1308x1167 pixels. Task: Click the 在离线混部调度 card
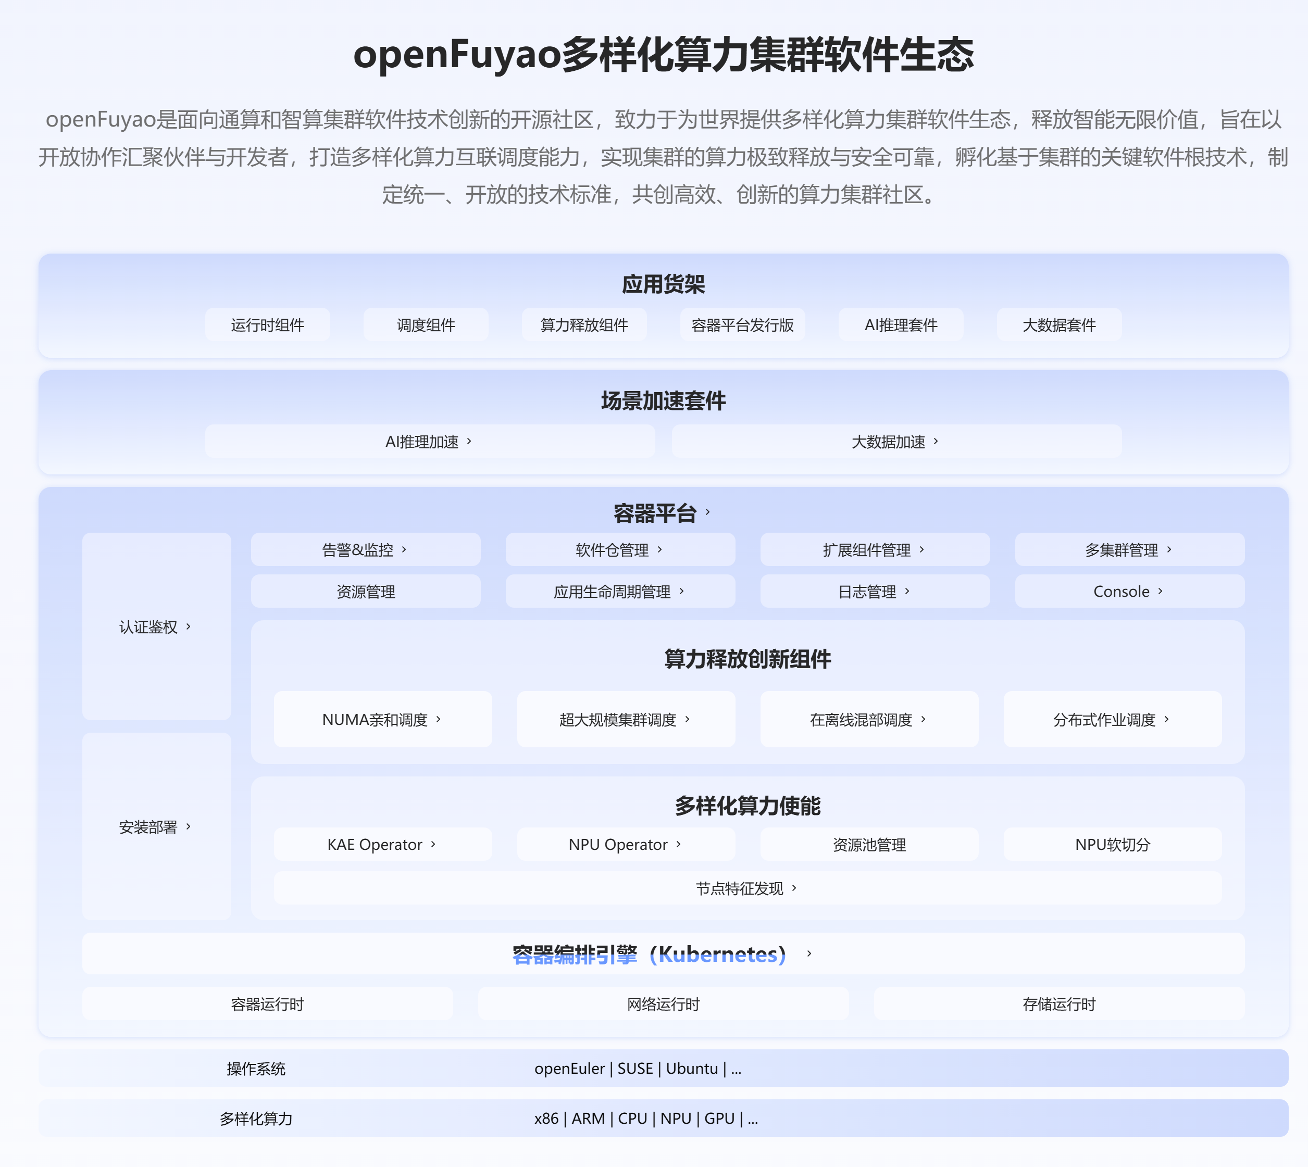[868, 720]
